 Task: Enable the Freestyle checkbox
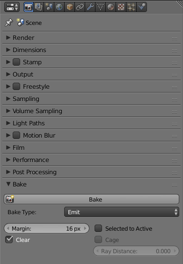16,86
